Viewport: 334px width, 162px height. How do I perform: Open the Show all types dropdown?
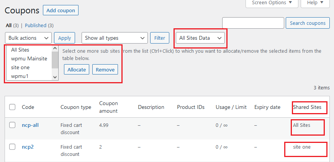(x=115, y=38)
